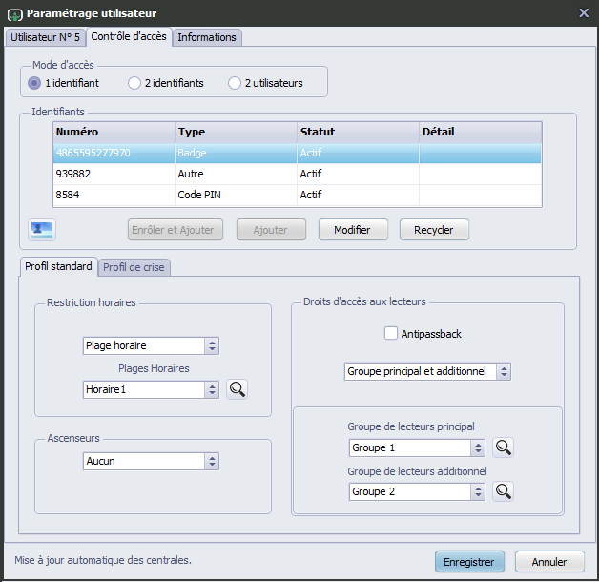Close the Paramétrage utilisateur window
Viewport: 599px width, 582px height.
click(x=584, y=12)
